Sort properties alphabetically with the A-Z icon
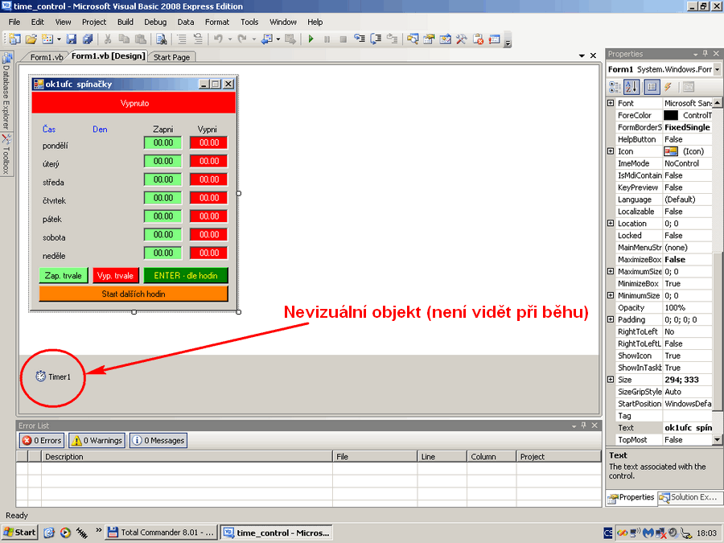Image resolution: width=724 pixels, height=543 pixels. pos(631,87)
